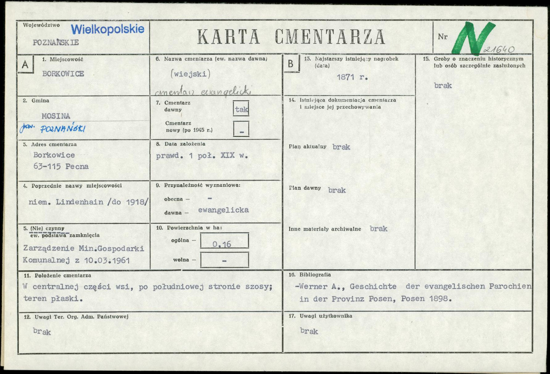Viewport: 550px width, 374px height.
Task: Click the boxed section letter 'B'
Action: 291,63
